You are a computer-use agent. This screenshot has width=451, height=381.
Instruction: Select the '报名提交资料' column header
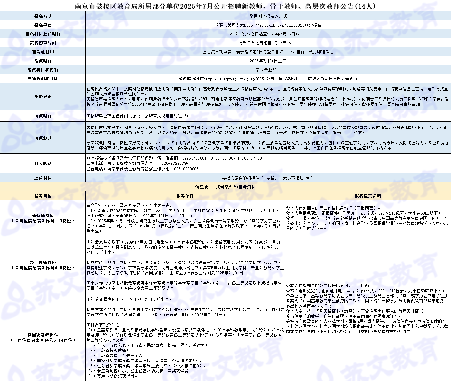point(368,196)
